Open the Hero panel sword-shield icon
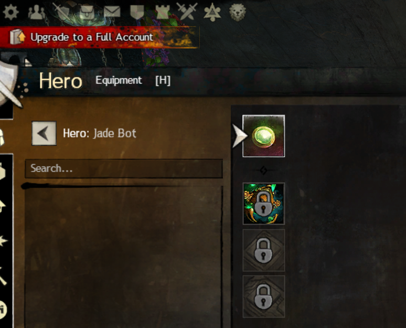The image size is (406, 328). (61, 12)
